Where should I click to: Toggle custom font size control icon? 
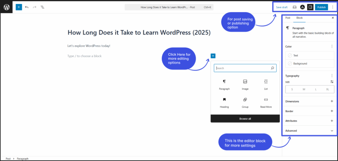pyautogui.click(x=332, y=82)
